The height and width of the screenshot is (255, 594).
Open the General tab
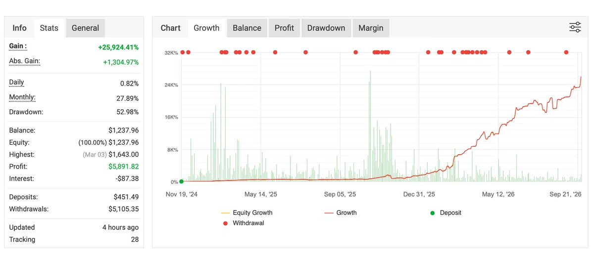pos(85,28)
